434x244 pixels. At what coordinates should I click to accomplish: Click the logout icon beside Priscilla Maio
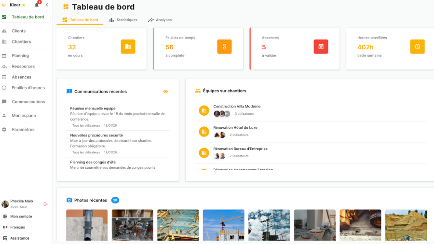click(46, 204)
